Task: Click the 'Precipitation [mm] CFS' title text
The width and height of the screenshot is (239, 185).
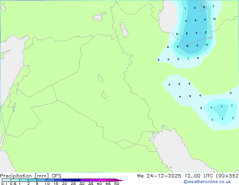Action: [x=31, y=176]
